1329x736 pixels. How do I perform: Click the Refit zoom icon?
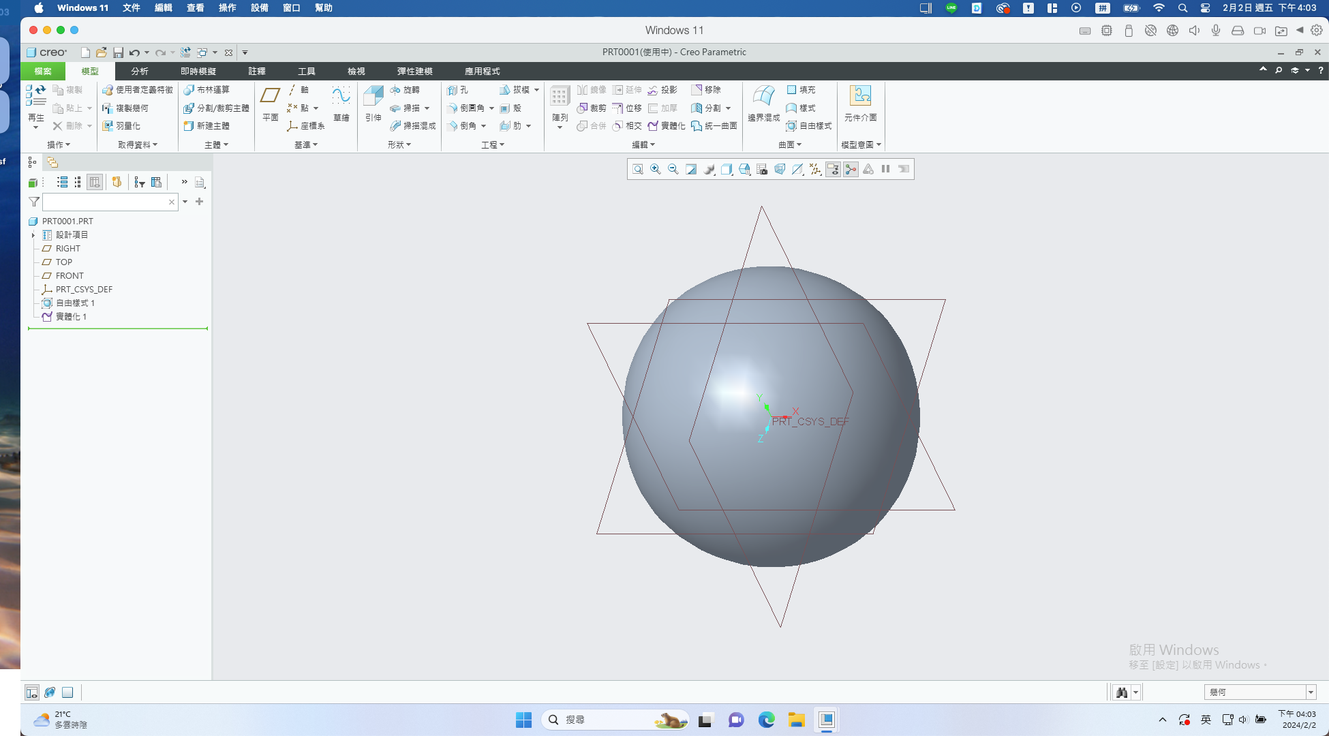coord(638,169)
